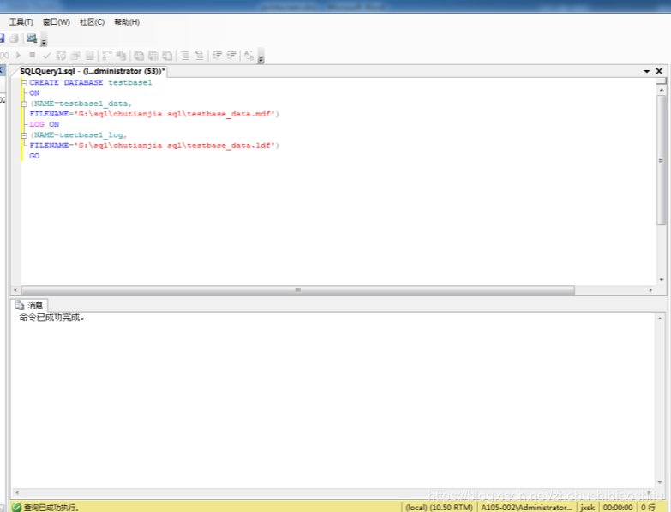Click the messages pane scroll up arrow

660,319
